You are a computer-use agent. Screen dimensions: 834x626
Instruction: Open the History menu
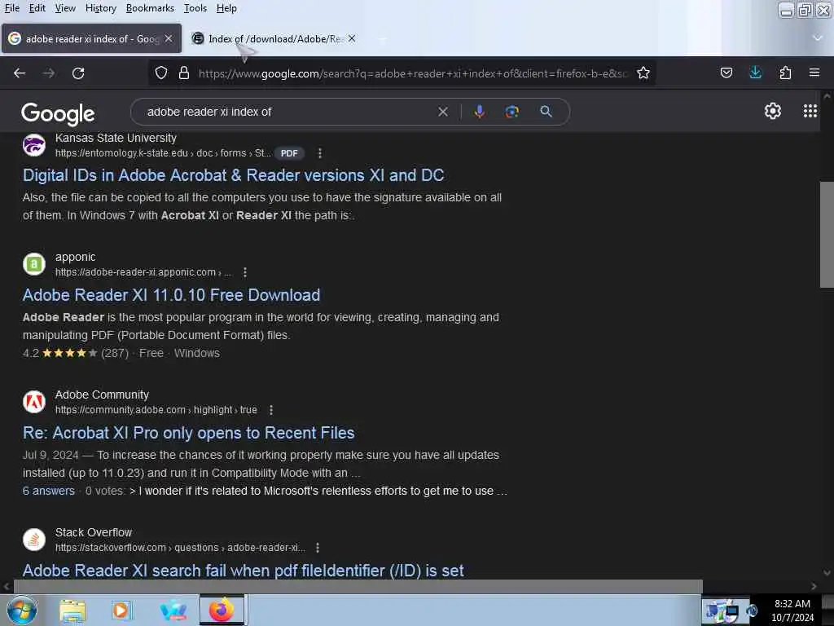click(100, 8)
